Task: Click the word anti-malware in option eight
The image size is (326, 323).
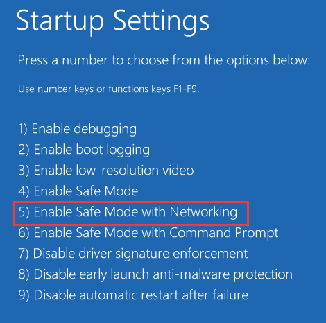Action: click(x=191, y=274)
